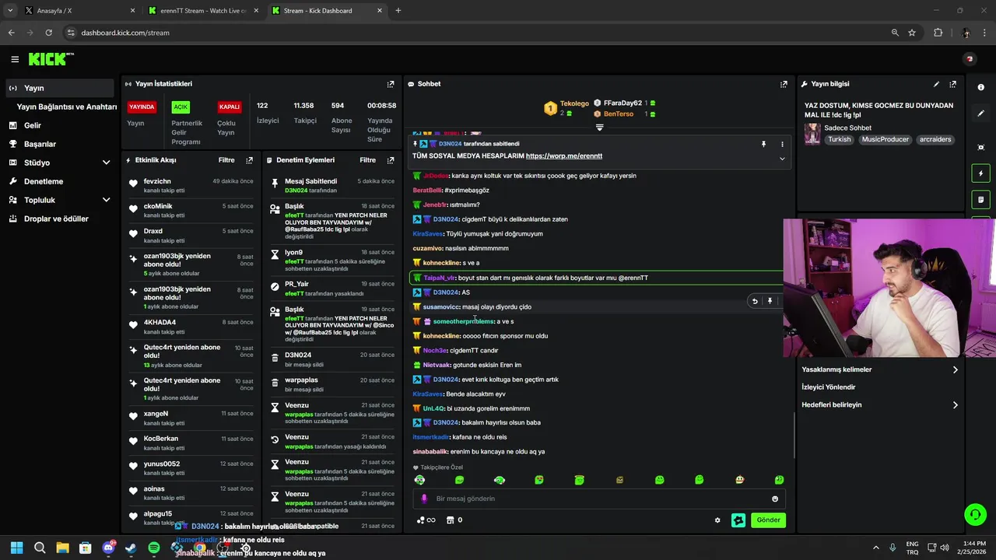Reload the dashboard page
Viewport: 996px width, 560px height.
click(x=48, y=33)
